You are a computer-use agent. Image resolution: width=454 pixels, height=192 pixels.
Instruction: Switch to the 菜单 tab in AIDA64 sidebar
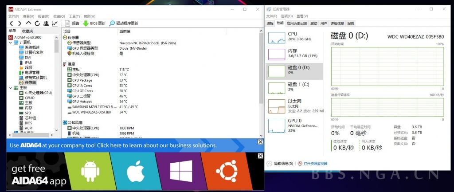tap(12, 31)
